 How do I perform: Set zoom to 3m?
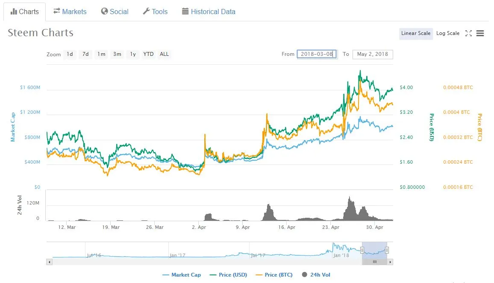pyautogui.click(x=117, y=54)
